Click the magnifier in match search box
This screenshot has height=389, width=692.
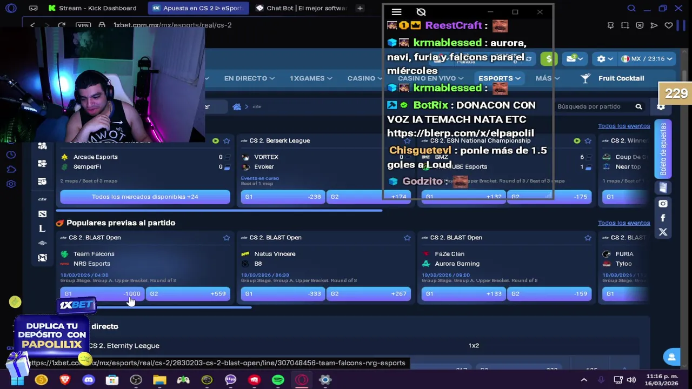click(638, 106)
